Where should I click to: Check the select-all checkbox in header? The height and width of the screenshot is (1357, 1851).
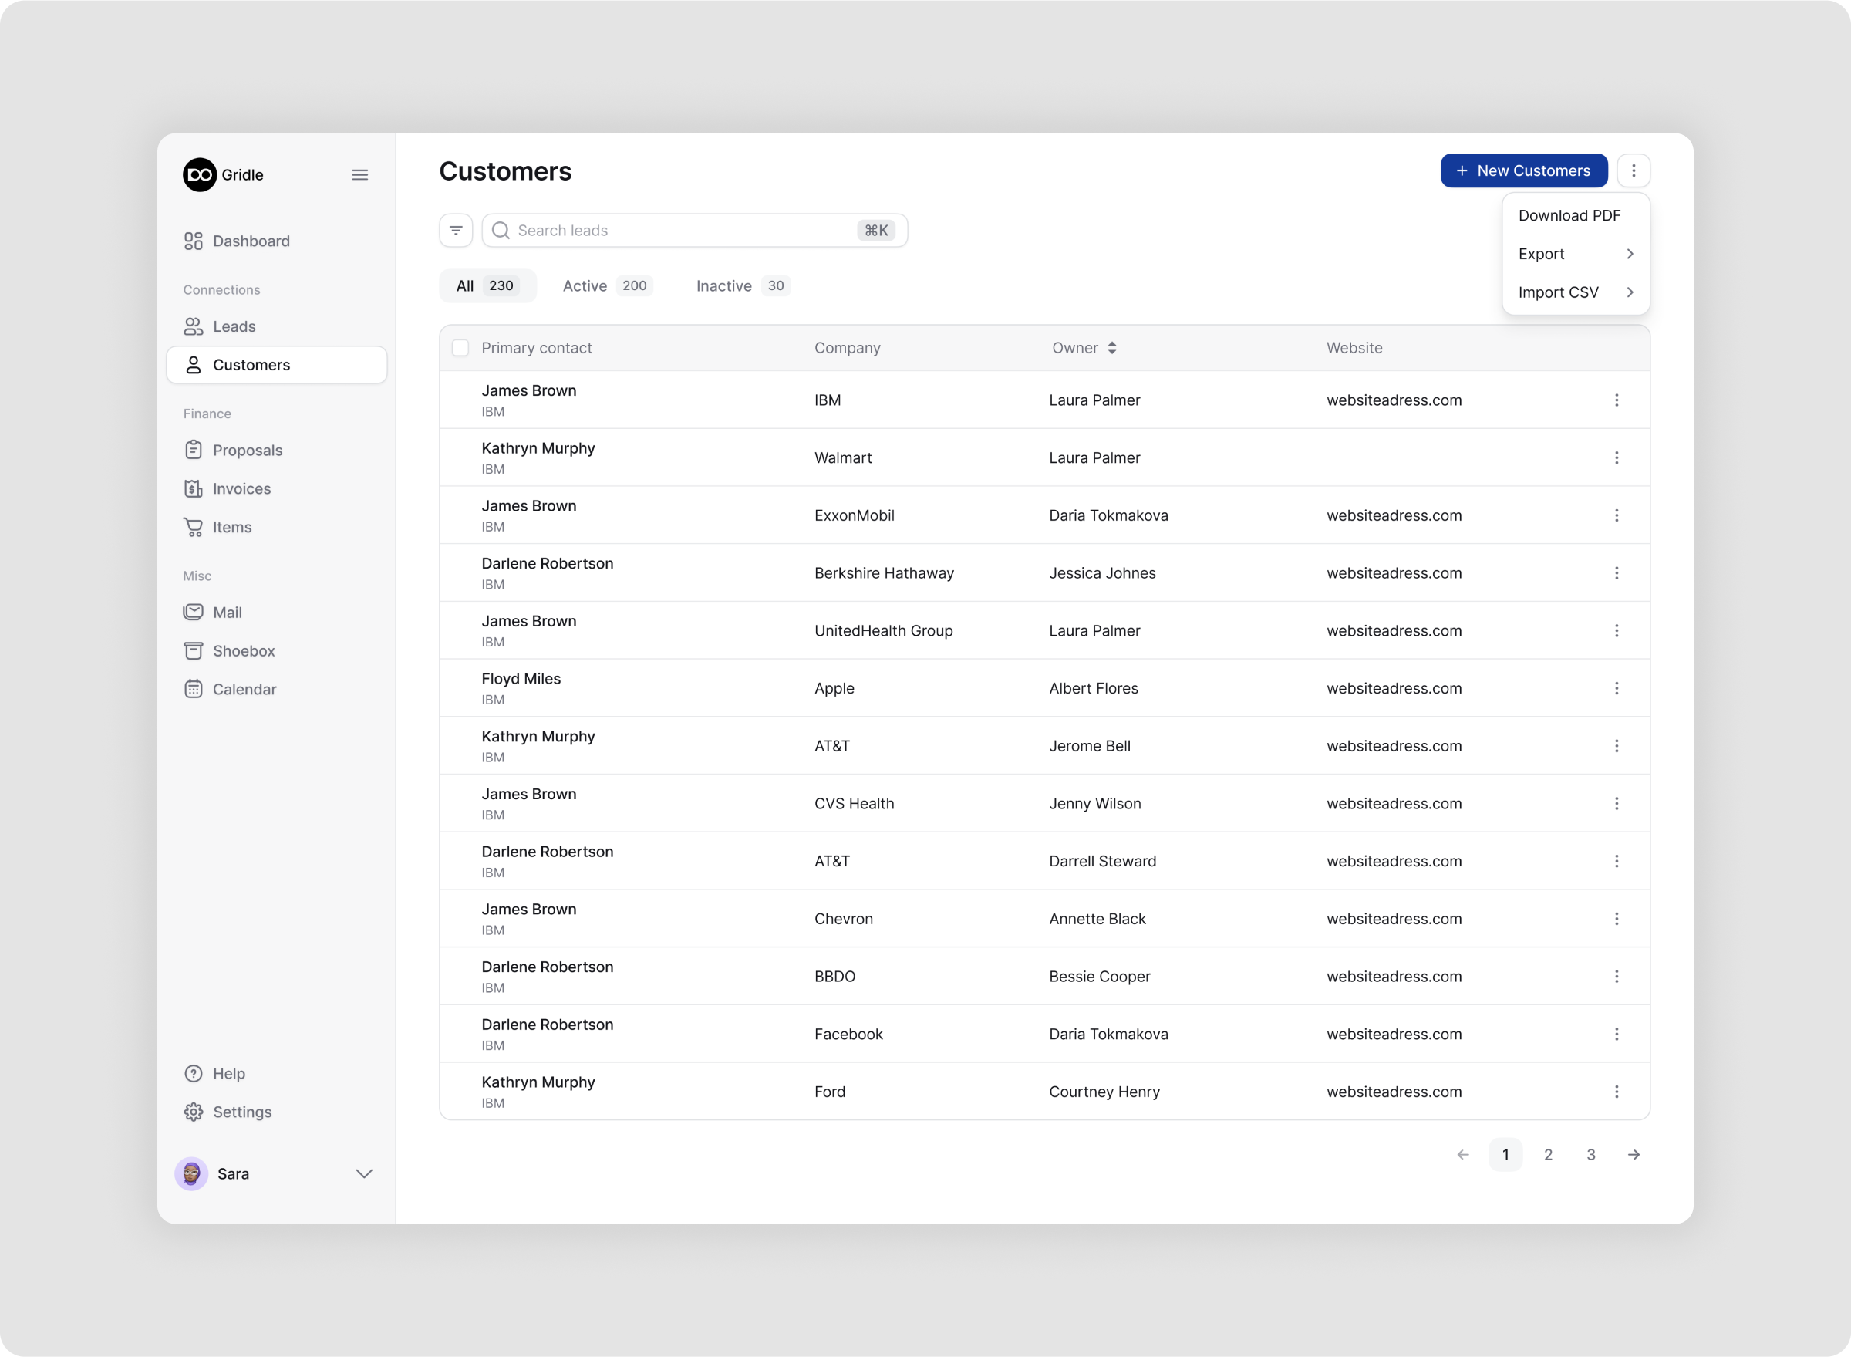coord(460,348)
